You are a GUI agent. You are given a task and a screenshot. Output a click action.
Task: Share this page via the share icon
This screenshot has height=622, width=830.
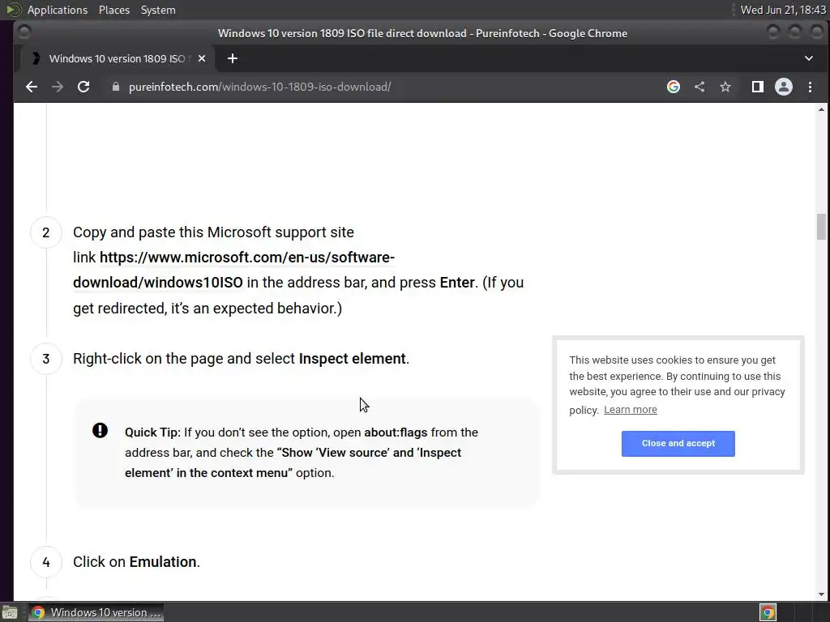pos(700,87)
